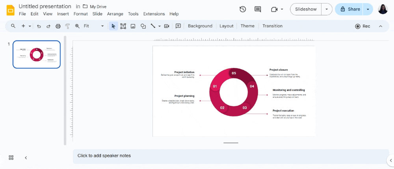This screenshot has height=169, width=394.
Task: Start a video call with camera icon
Action: [274, 9]
